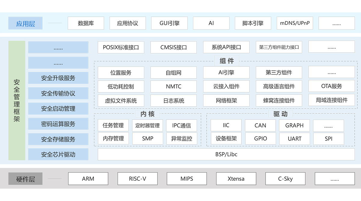Select the BSP/Libc bar

pos(226,154)
